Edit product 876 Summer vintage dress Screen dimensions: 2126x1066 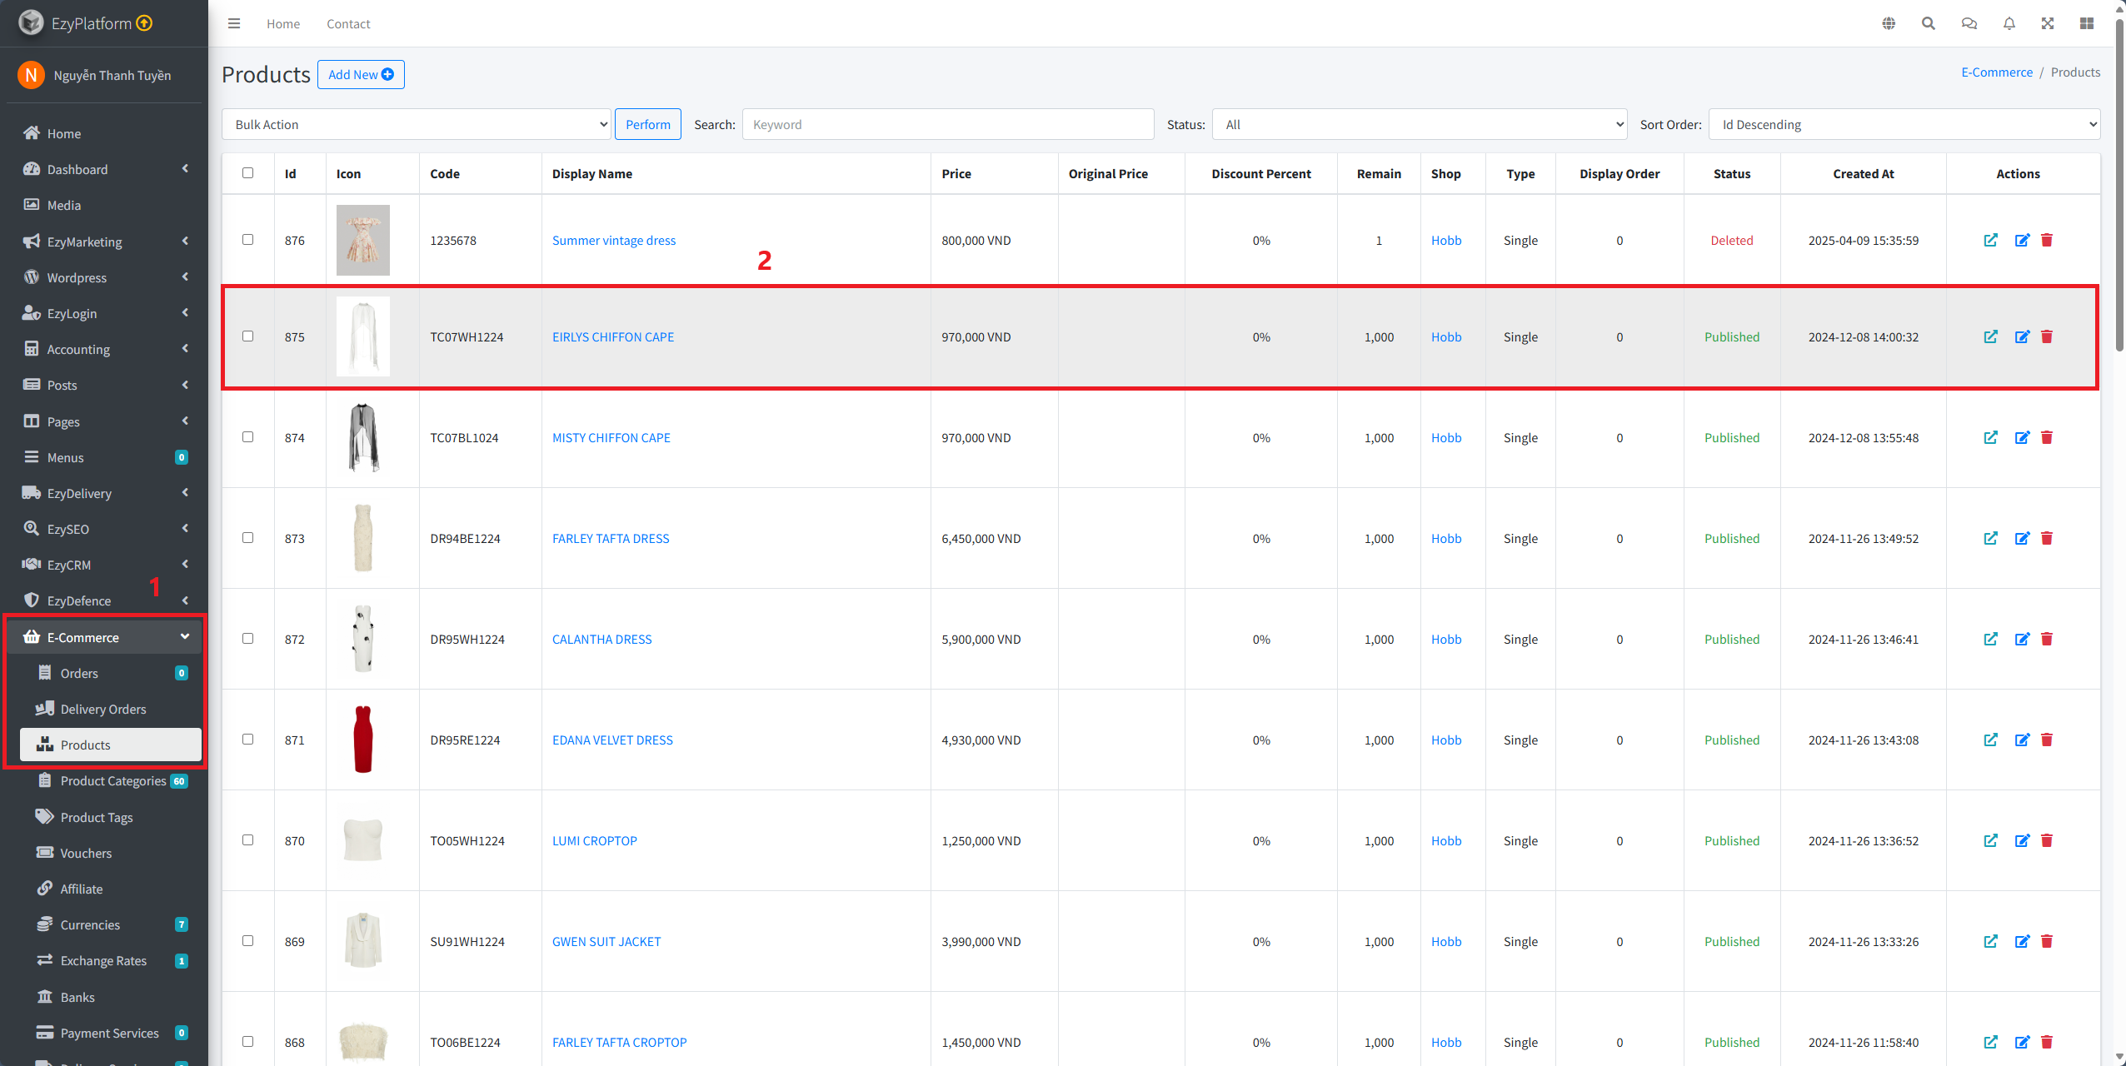tap(2022, 240)
